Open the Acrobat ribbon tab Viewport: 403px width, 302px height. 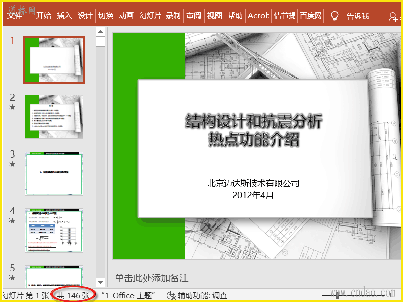(258, 16)
